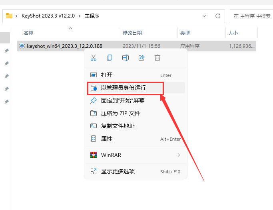The image size is (273, 210).
Task: Click the properties icon beside 属性
Action: click(x=94, y=139)
